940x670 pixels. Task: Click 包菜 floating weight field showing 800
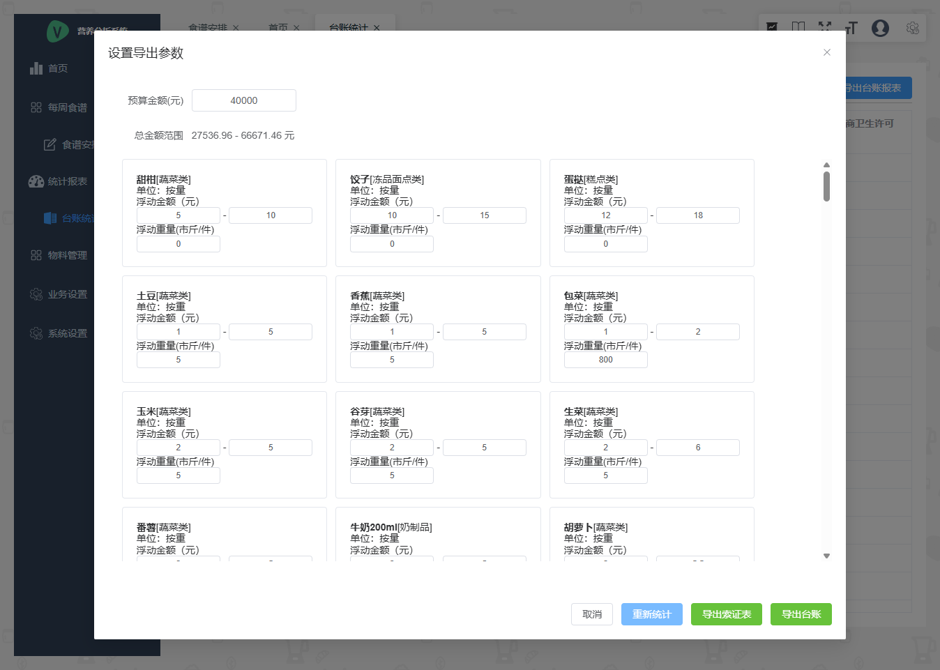[x=606, y=360]
